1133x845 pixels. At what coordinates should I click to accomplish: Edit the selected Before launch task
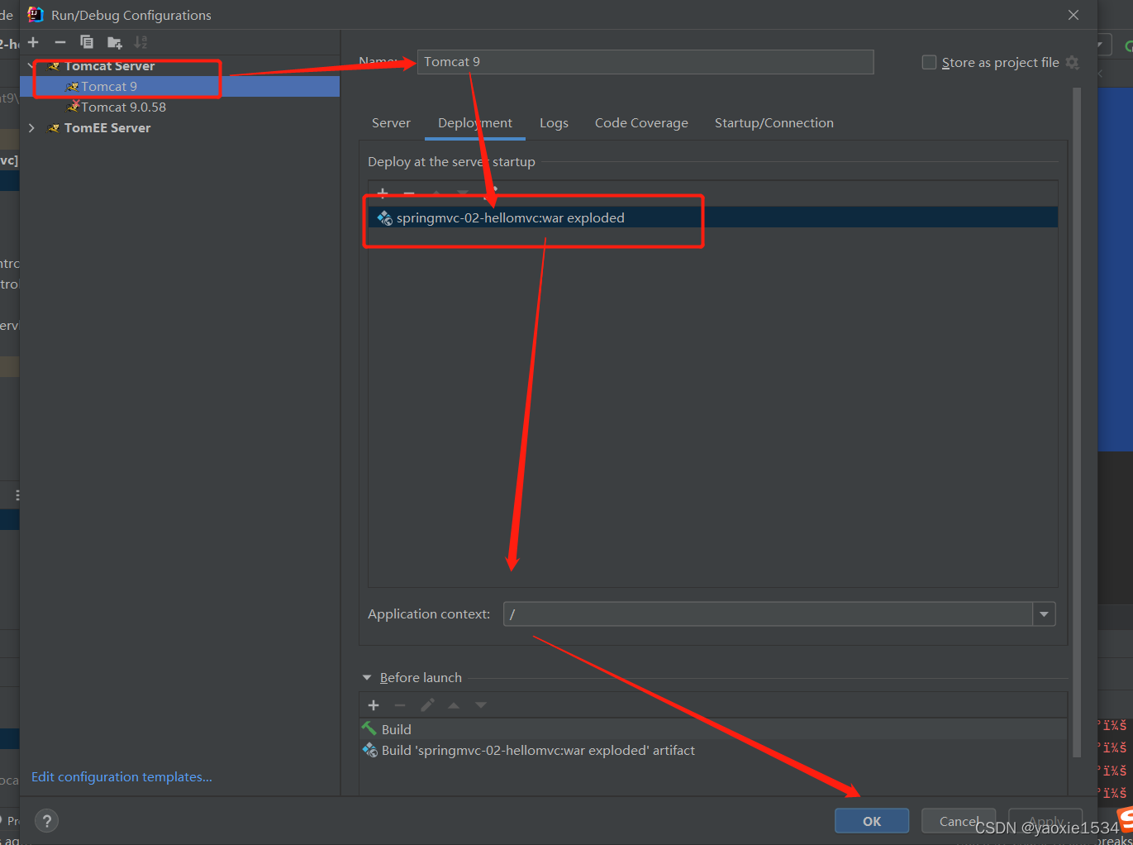click(x=427, y=705)
